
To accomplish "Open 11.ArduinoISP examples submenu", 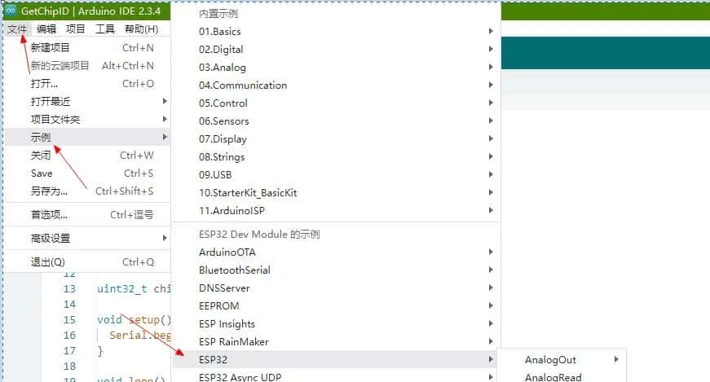I will tap(337, 210).
